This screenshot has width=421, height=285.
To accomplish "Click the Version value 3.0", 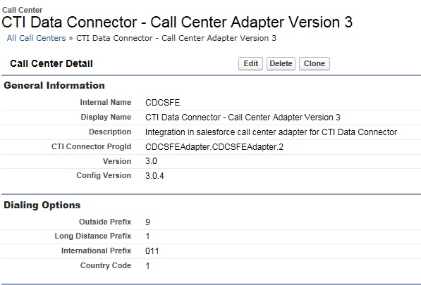I will click(x=151, y=161).
